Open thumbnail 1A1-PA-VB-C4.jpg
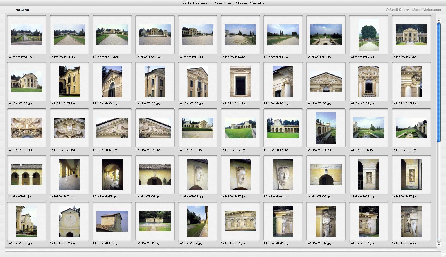446x257 pixels. (112, 81)
